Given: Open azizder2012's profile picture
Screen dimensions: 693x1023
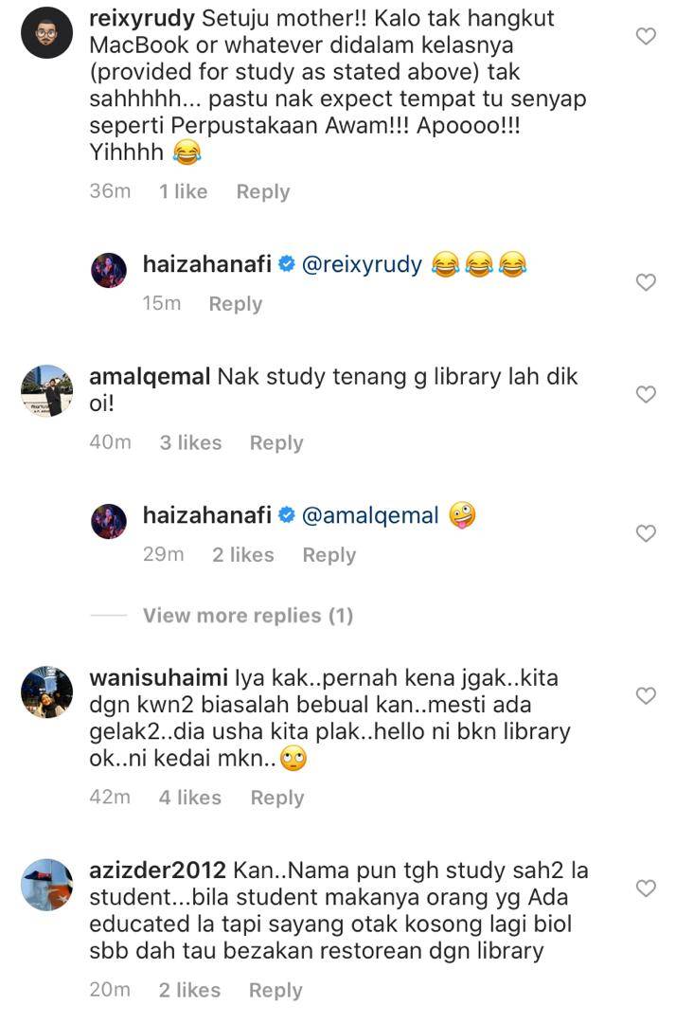Looking at the screenshot, I should (x=46, y=885).
